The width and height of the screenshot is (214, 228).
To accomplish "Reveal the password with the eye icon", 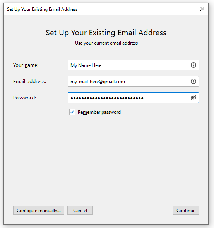I will 193,98.
